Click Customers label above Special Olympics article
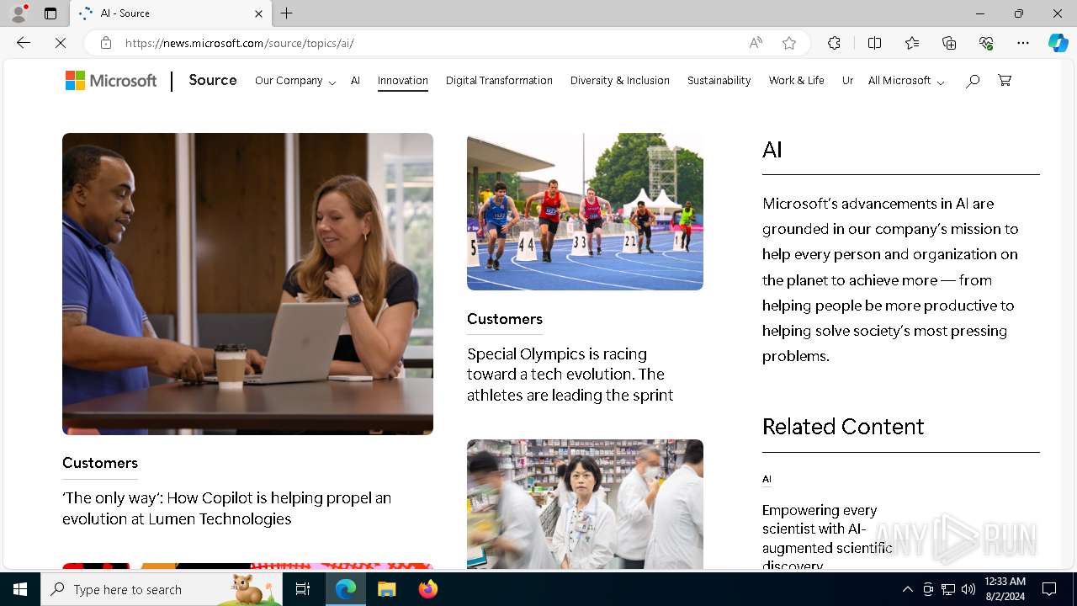The height and width of the screenshot is (606, 1077). [505, 319]
